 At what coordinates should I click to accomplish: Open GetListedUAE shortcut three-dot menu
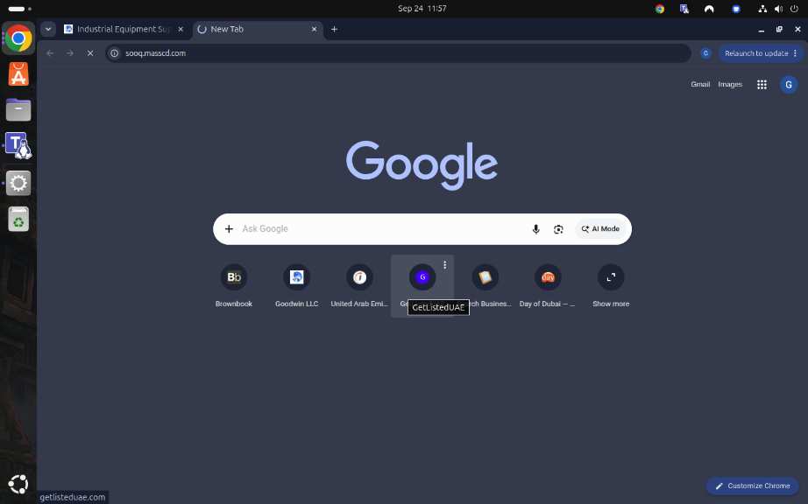click(x=444, y=265)
